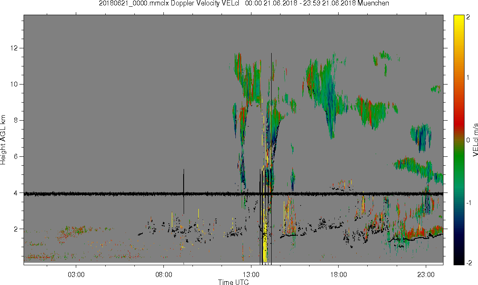Viewport: 478px width, 285px height.
Task: Click the 10 km height axis label
Action: (x=14, y=84)
